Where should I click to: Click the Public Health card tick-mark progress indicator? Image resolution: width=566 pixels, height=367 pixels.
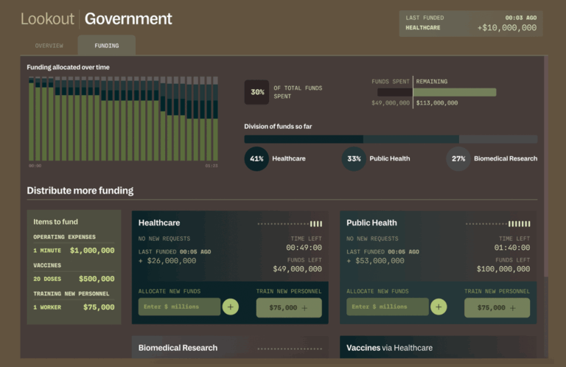point(498,223)
